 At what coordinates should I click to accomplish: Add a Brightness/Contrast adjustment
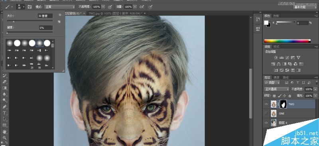click(x=276, y=57)
